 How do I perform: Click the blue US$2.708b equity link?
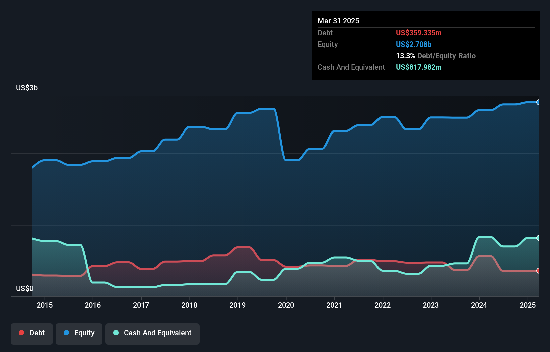pyautogui.click(x=414, y=44)
